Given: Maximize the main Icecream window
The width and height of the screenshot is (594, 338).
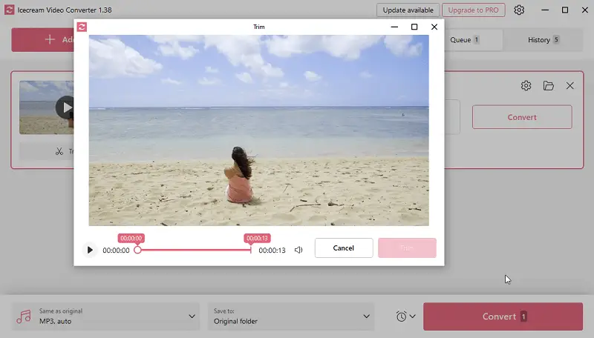Looking at the screenshot, I should pos(565,10).
